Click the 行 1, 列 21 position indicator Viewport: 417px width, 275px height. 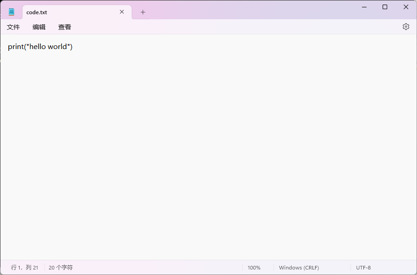coord(25,268)
